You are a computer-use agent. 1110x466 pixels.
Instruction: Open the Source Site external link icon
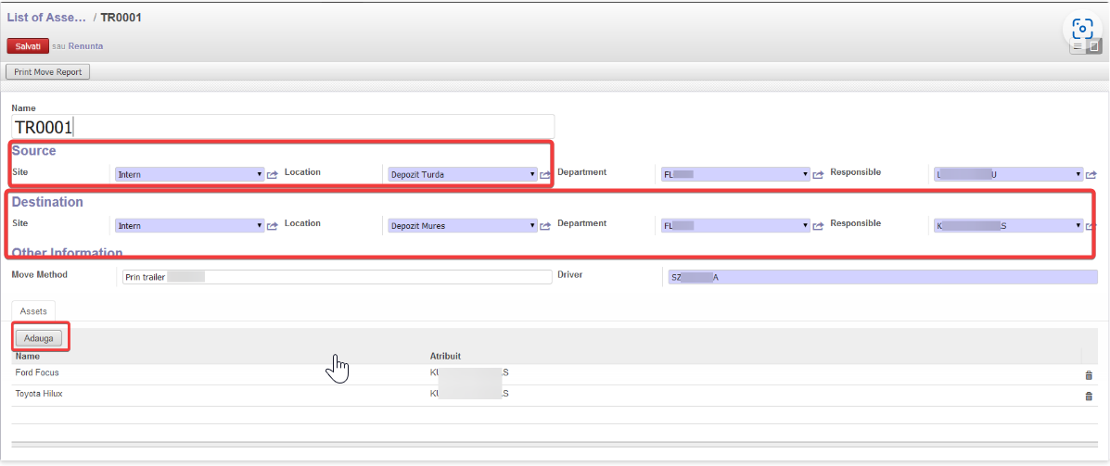(x=273, y=174)
